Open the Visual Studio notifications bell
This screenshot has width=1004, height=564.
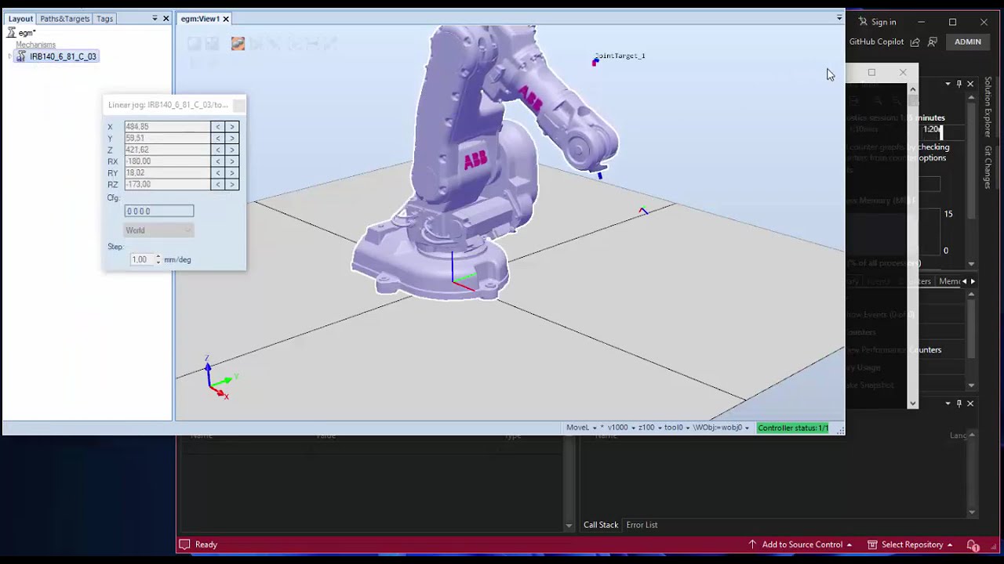click(x=973, y=544)
